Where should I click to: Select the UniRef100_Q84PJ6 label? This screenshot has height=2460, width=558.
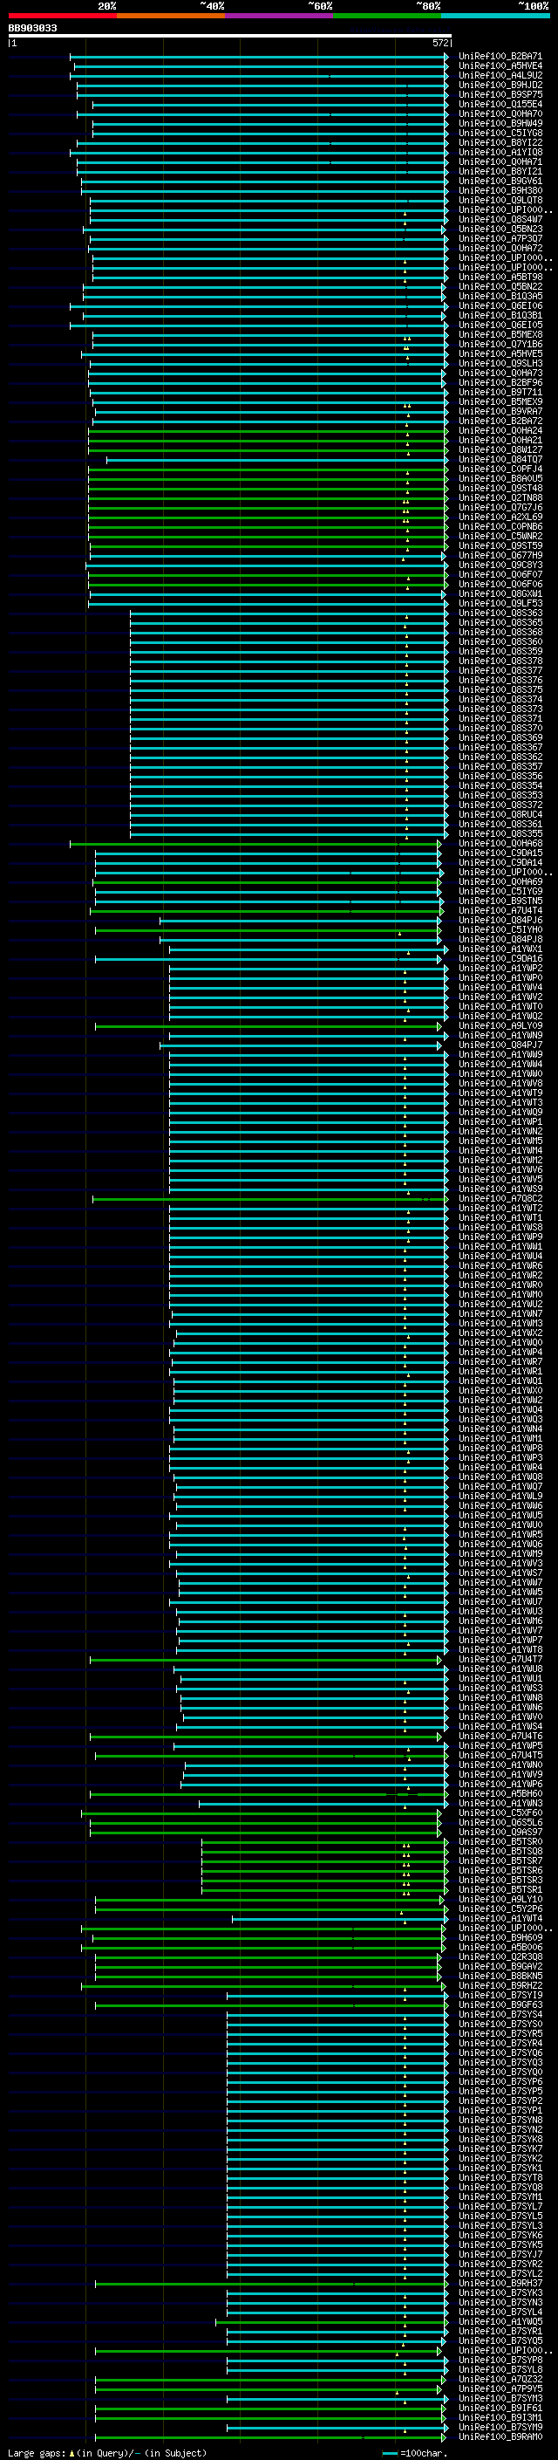pos(500,921)
